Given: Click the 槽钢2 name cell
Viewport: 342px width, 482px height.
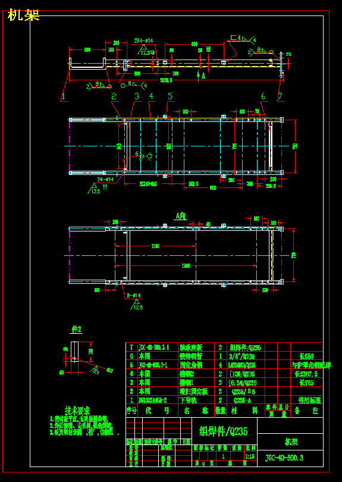Looking at the screenshot, I should pos(188,374).
